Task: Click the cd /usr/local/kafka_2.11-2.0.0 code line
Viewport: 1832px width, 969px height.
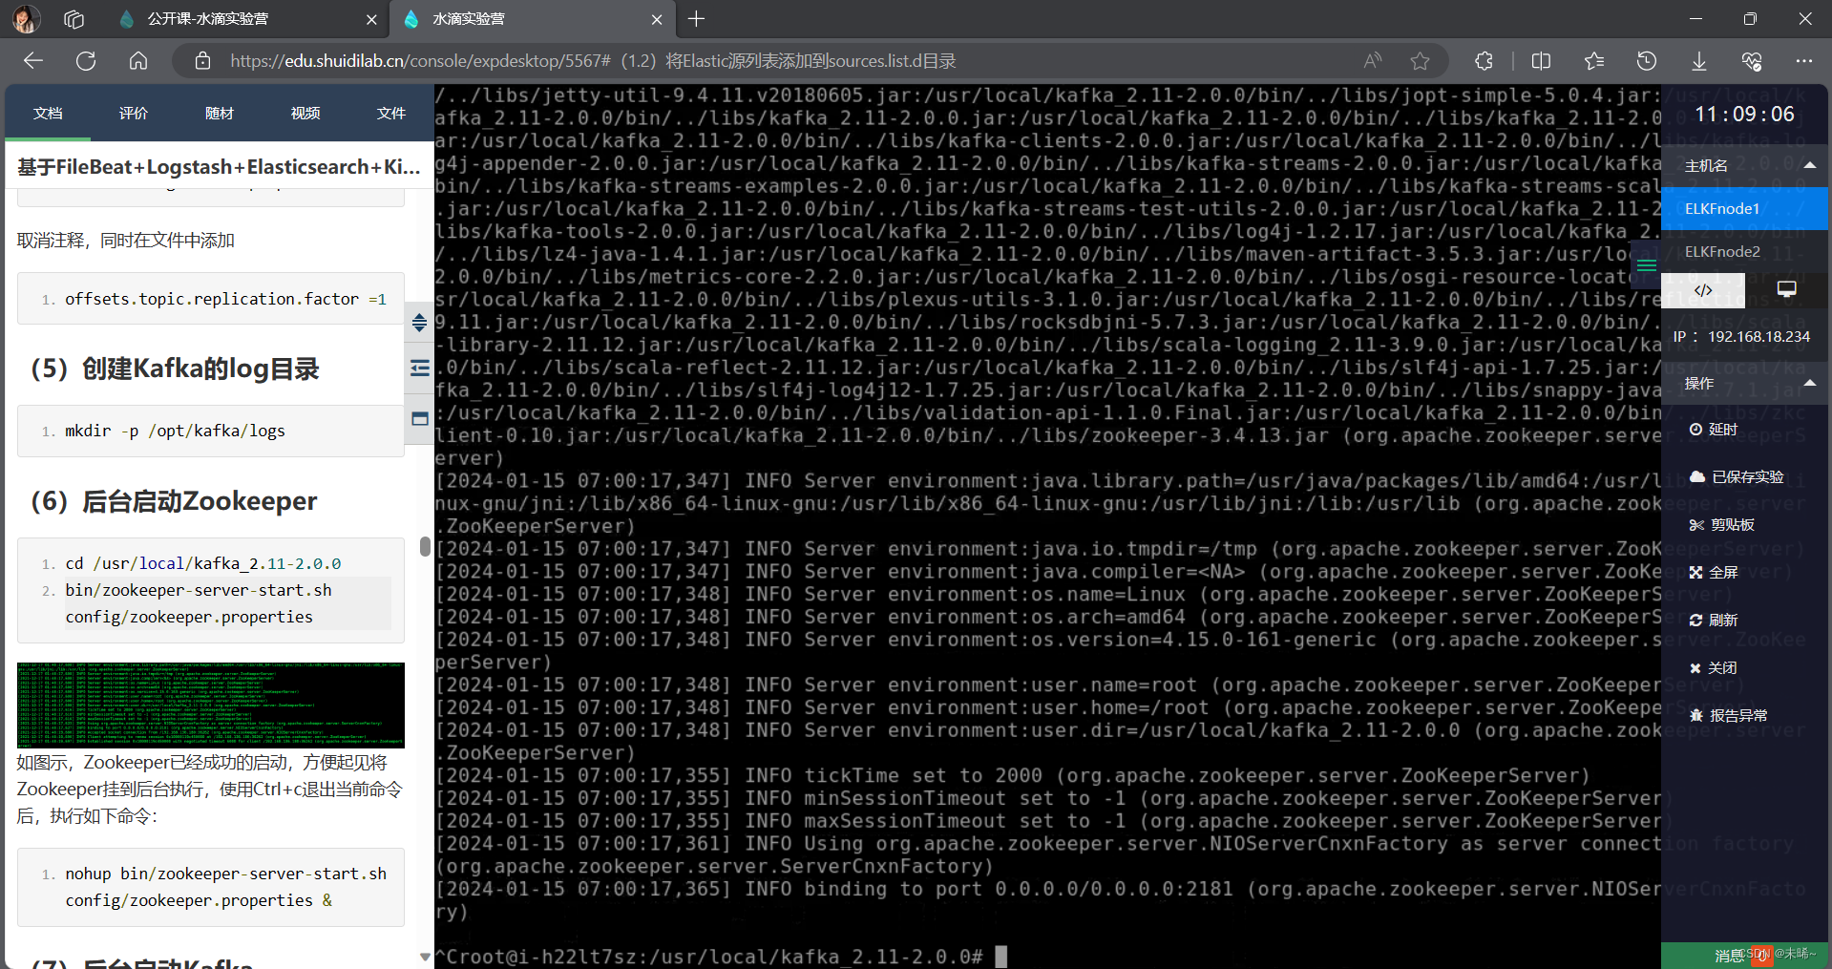Action: (202, 564)
